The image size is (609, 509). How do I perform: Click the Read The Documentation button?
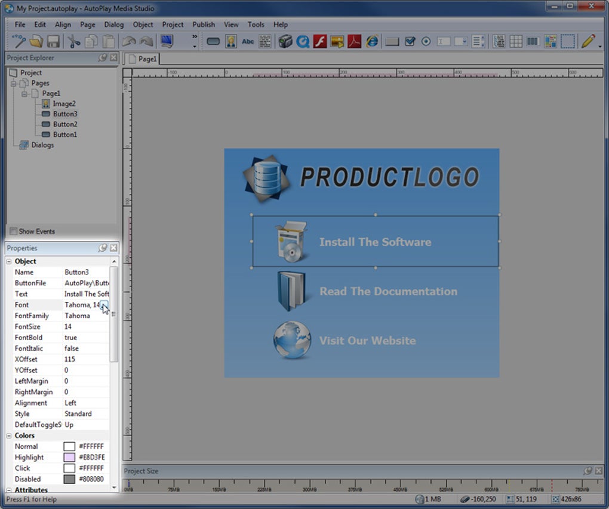click(388, 291)
